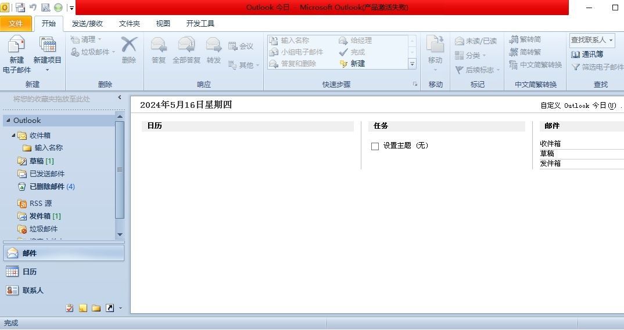Screen dimensions: 624x330
Task: Collapse the Inbox (收件箱) tree node
Action: [x=13, y=135]
